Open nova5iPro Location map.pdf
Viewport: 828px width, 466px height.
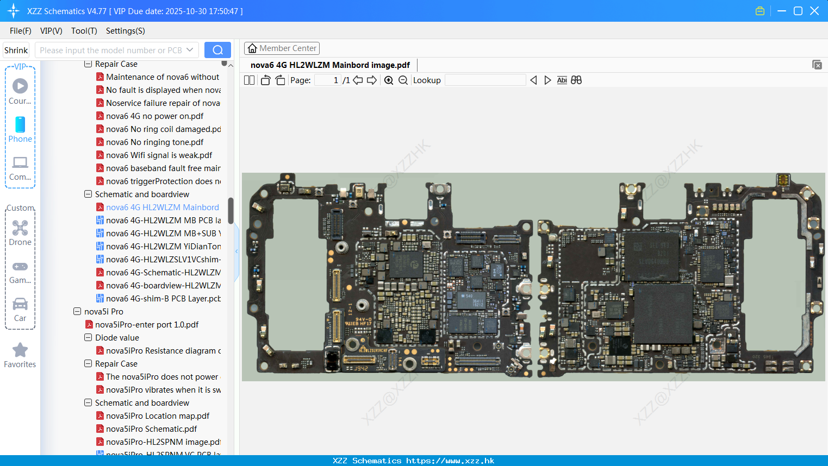tap(158, 415)
